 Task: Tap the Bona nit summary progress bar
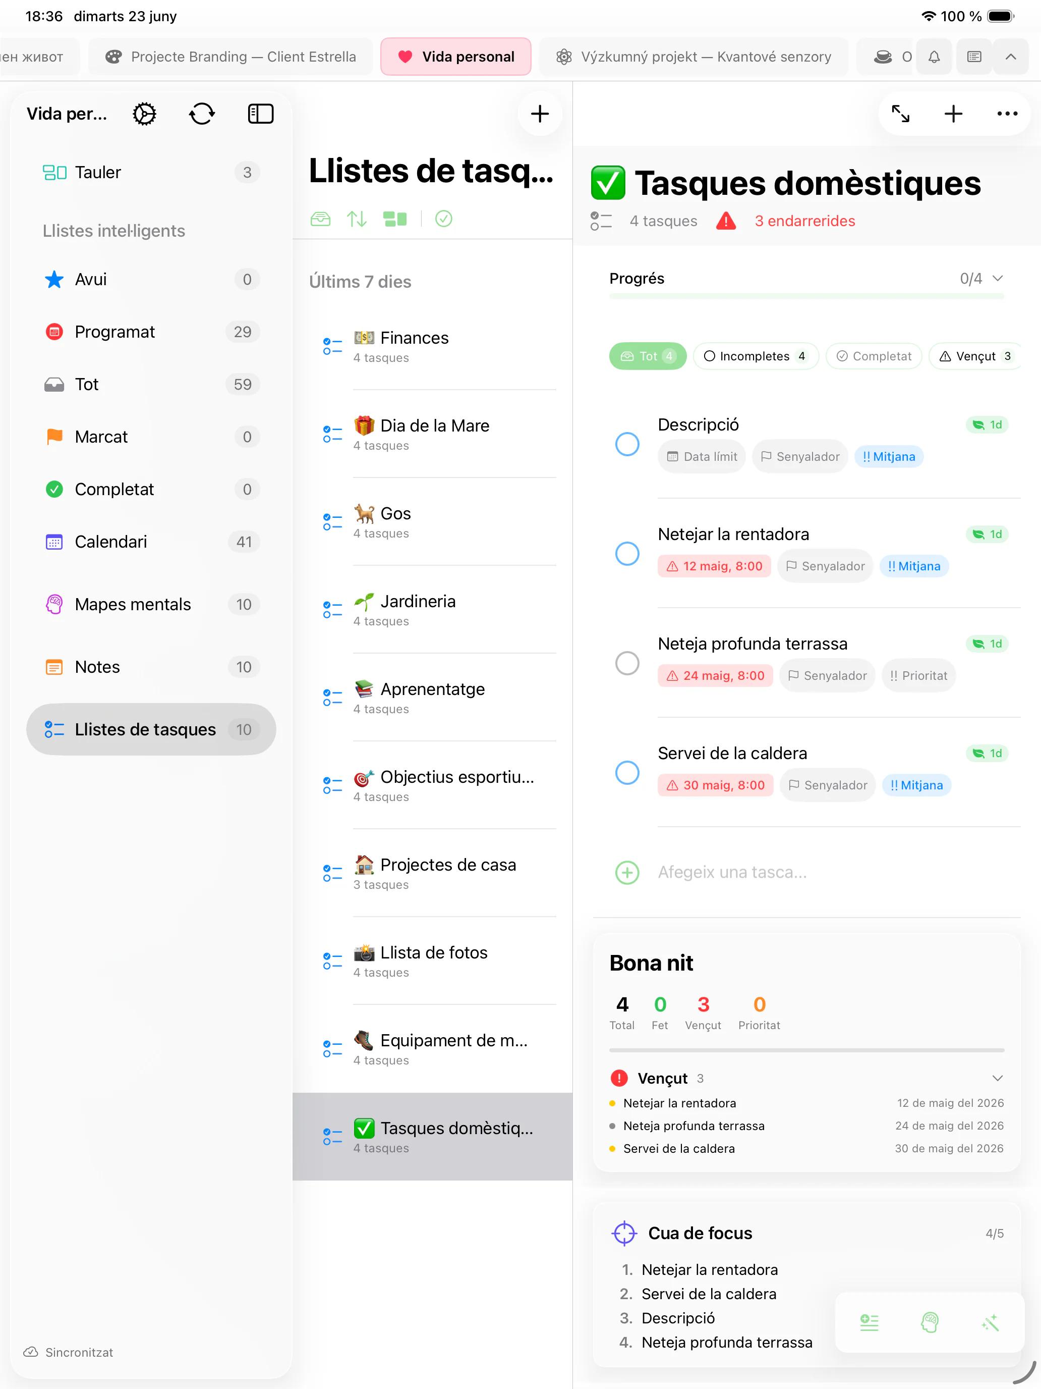pyautogui.click(x=806, y=1050)
